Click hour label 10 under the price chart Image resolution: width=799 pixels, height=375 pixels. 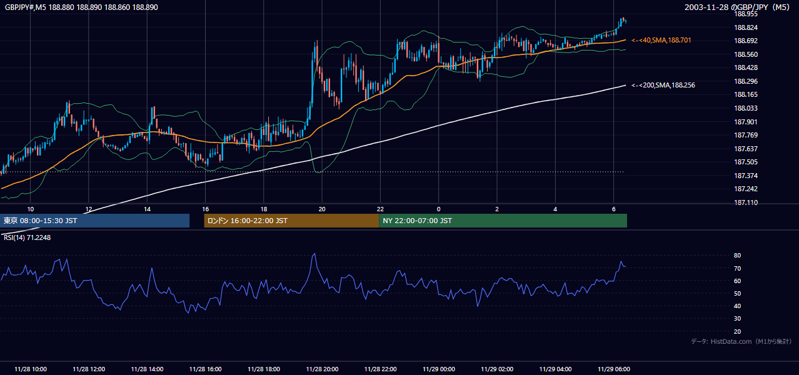(x=31, y=209)
